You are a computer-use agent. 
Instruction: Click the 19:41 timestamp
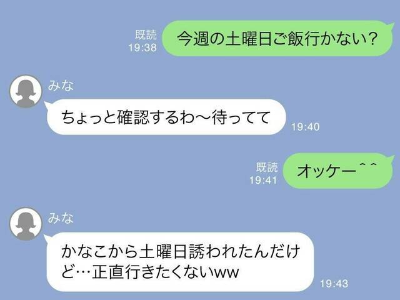[263, 181]
